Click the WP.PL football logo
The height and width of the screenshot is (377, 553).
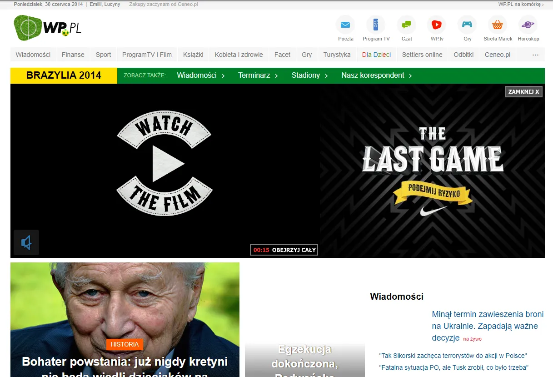coord(48,28)
